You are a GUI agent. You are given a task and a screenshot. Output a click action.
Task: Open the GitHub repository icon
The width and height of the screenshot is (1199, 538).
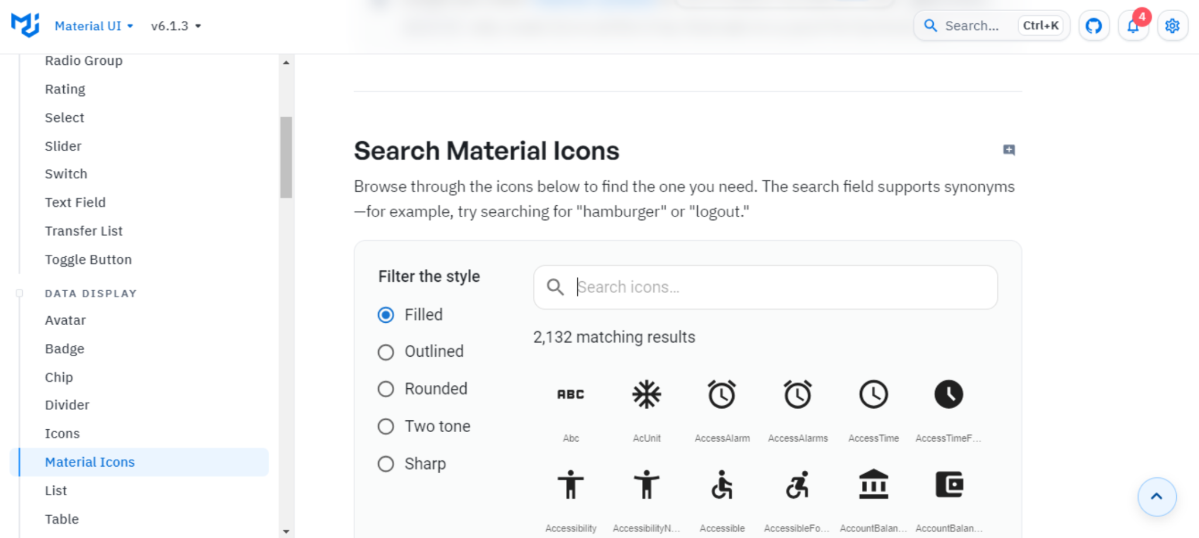click(x=1094, y=26)
